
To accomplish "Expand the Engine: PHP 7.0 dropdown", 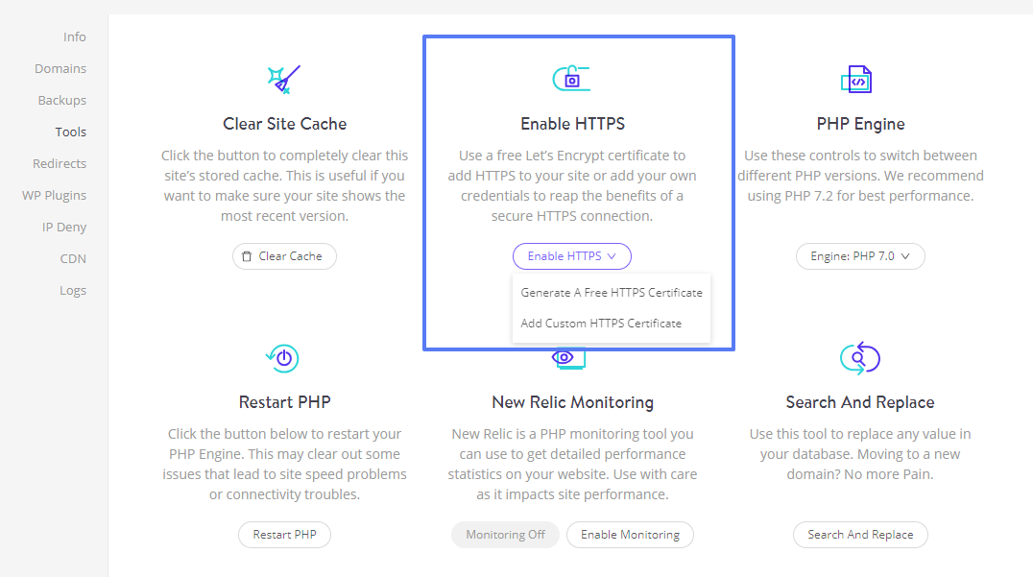I will (x=860, y=256).
